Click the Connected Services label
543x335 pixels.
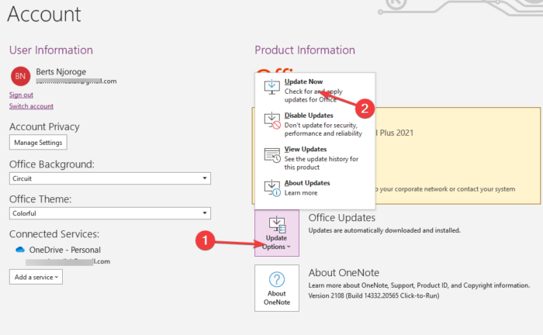click(54, 234)
